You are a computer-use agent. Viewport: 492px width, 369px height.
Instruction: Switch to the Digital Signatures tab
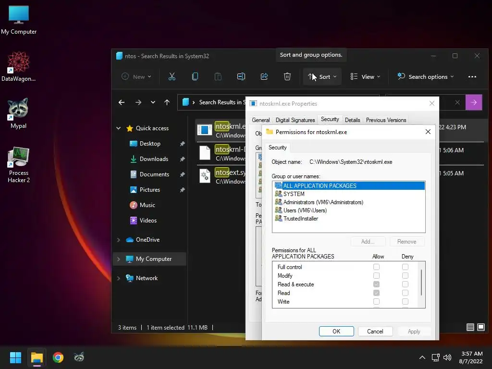click(295, 120)
